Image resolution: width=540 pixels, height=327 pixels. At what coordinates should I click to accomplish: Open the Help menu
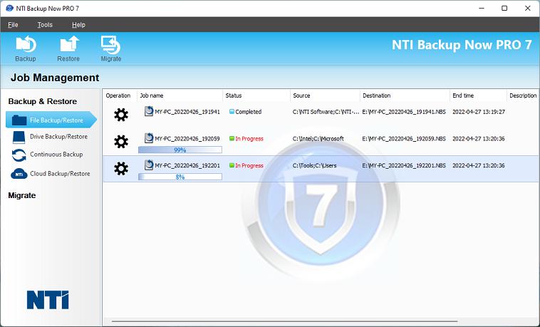(78, 25)
